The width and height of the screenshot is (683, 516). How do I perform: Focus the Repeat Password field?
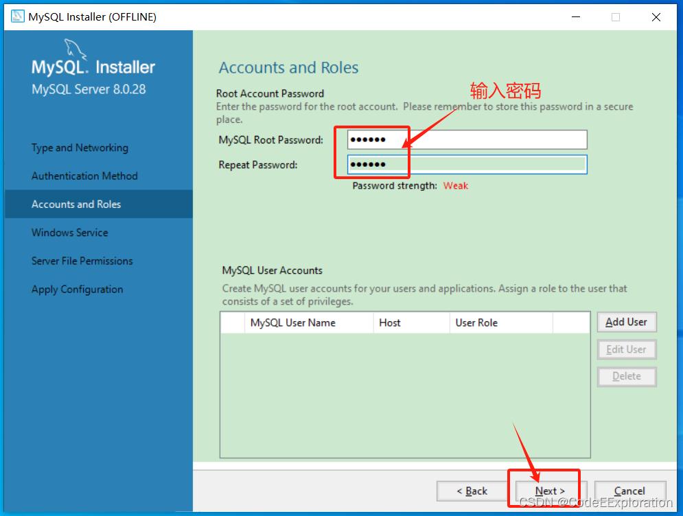click(x=467, y=165)
